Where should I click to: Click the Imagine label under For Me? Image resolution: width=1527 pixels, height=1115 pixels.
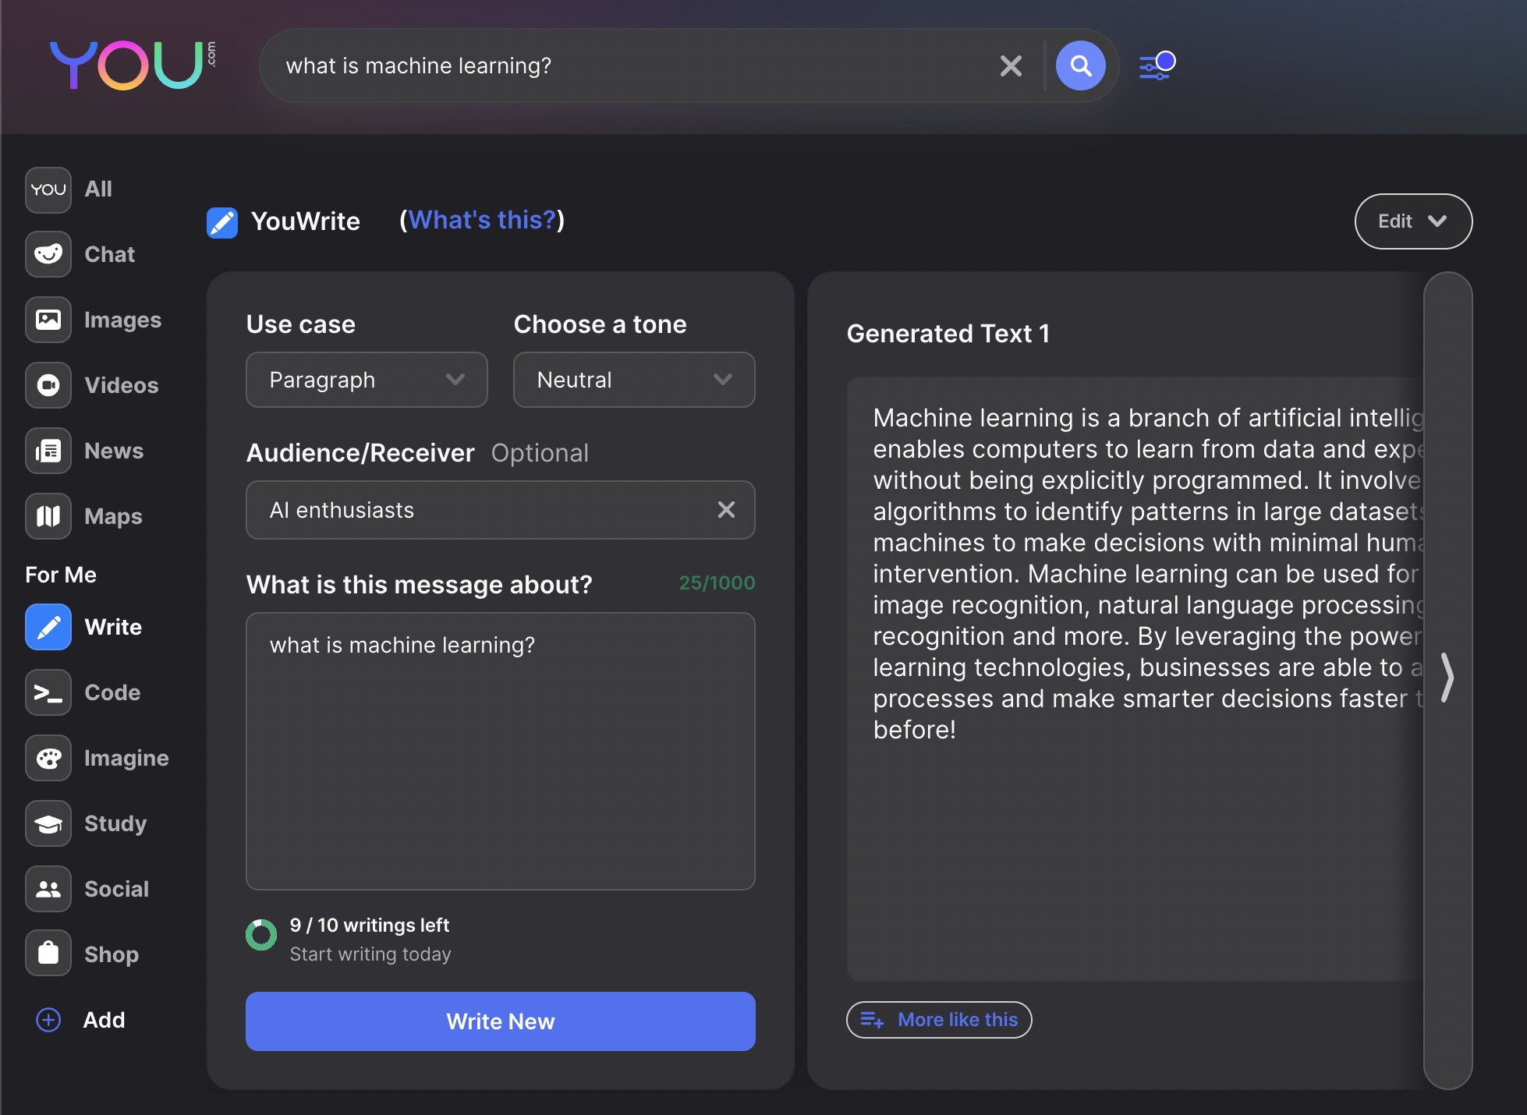[x=126, y=758]
